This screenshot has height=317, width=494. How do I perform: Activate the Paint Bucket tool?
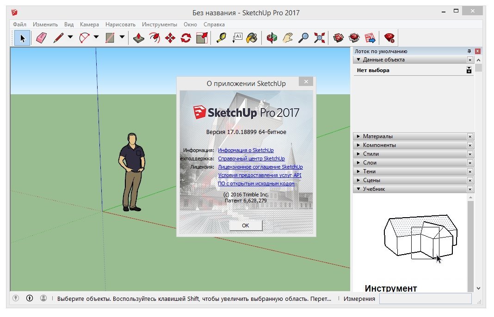[x=252, y=38]
